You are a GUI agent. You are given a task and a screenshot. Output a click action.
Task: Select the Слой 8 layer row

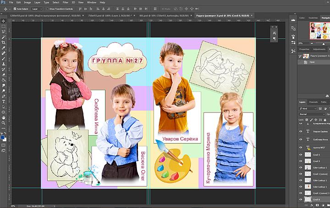tap(314, 199)
